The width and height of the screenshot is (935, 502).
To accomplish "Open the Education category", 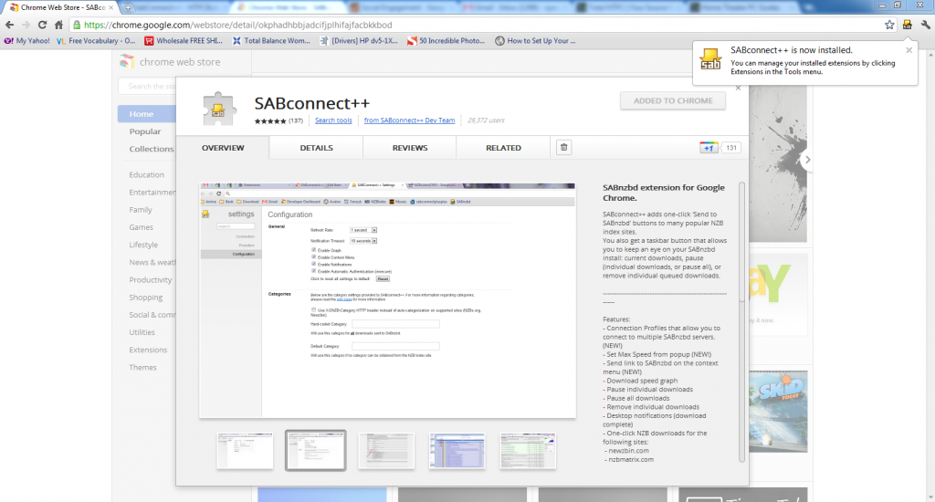I will coord(147,174).
